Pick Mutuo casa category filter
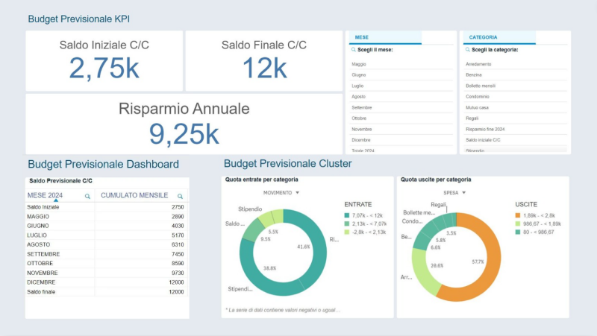 coord(477,107)
